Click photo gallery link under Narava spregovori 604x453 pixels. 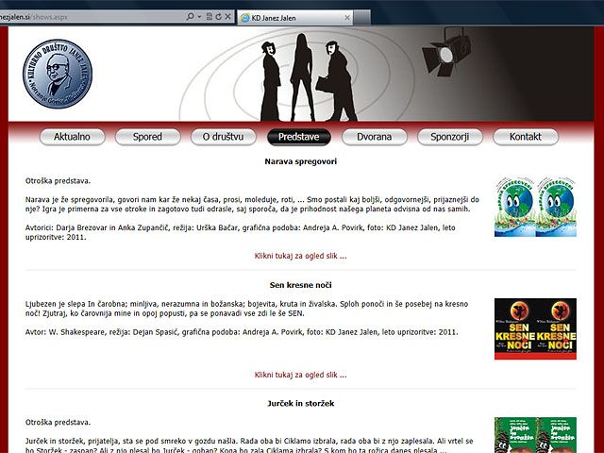[x=300, y=256]
